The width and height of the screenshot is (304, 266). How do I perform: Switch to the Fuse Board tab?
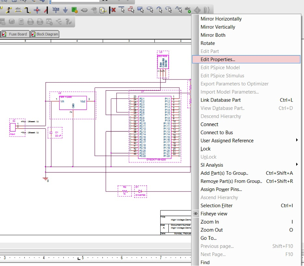pyautogui.click(x=15, y=34)
